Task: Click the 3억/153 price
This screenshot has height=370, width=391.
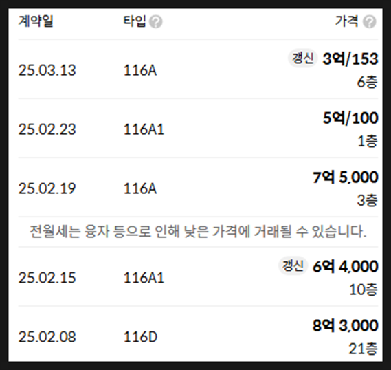Action: pyautogui.click(x=350, y=59)
